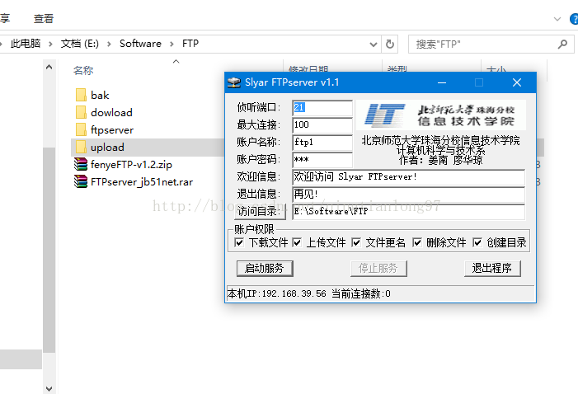Expand the address bar history dropdown
The width and height of the screenshot is (578, 394).
374,45
